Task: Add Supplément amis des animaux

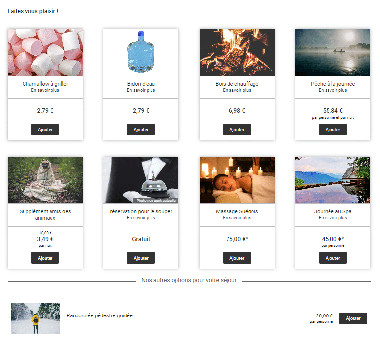Action: coord(45,258)
